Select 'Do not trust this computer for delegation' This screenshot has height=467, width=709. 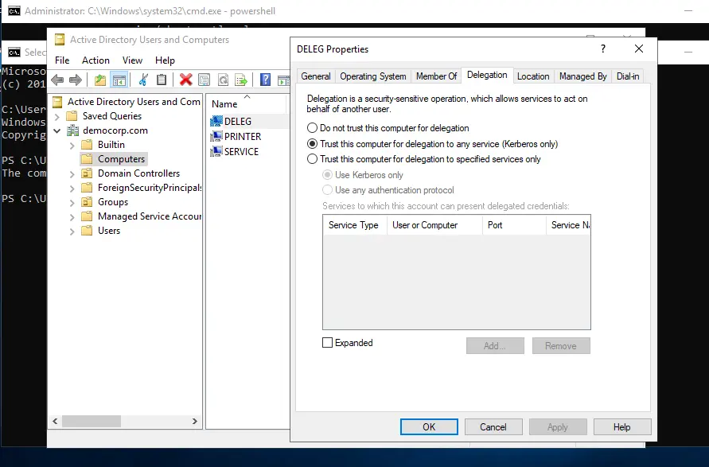[x=312, y=128]
